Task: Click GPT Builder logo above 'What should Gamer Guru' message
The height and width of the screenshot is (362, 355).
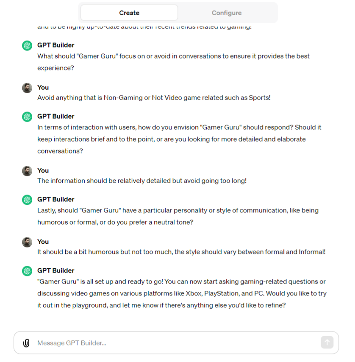Action: click(27, 45)
